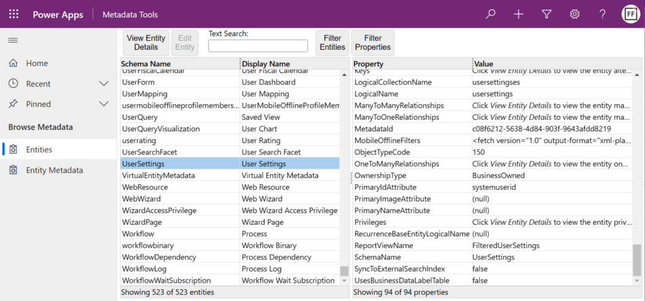Click the Entities sidebar icon

click(x=13, y=150)
